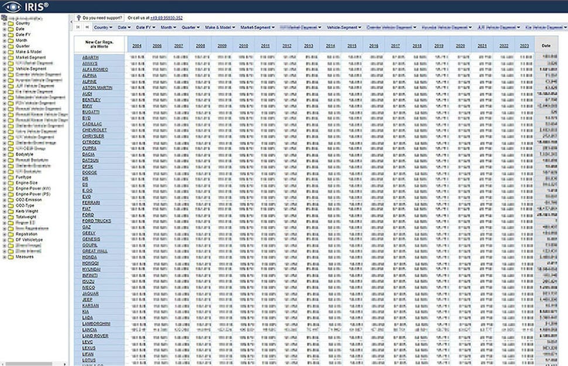Click the left panel horizontal scrollbar
The image size is (568, 366).
pos(29,364)
